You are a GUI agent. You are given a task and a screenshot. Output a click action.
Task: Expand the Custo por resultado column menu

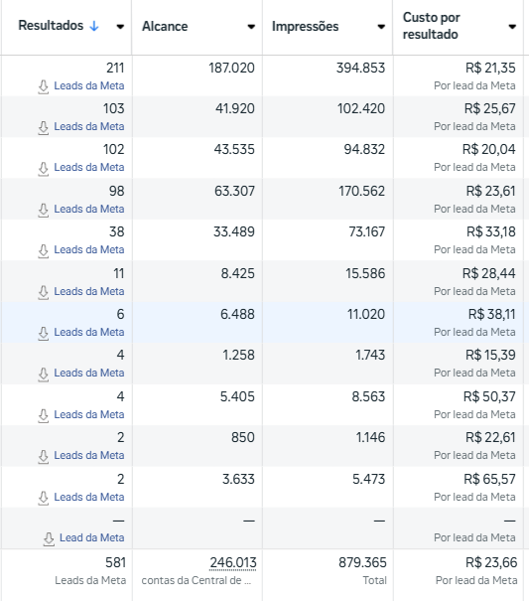tap(512, 27)
